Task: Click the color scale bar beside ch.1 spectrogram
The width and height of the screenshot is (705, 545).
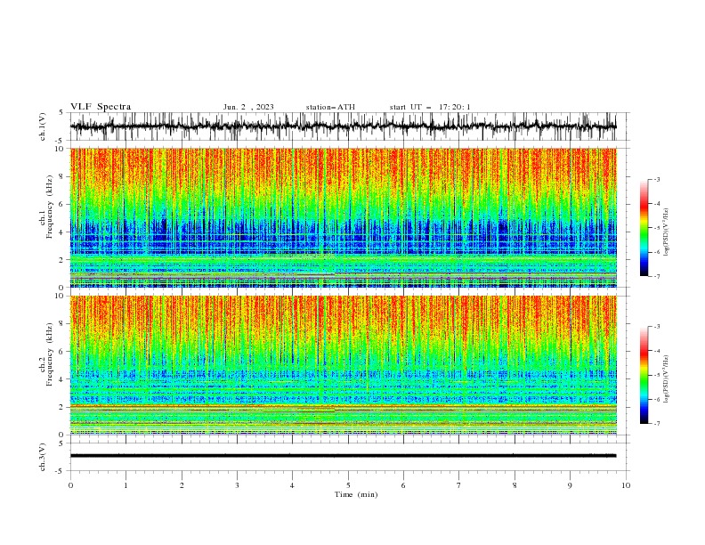Action: [x=644, y=227]
